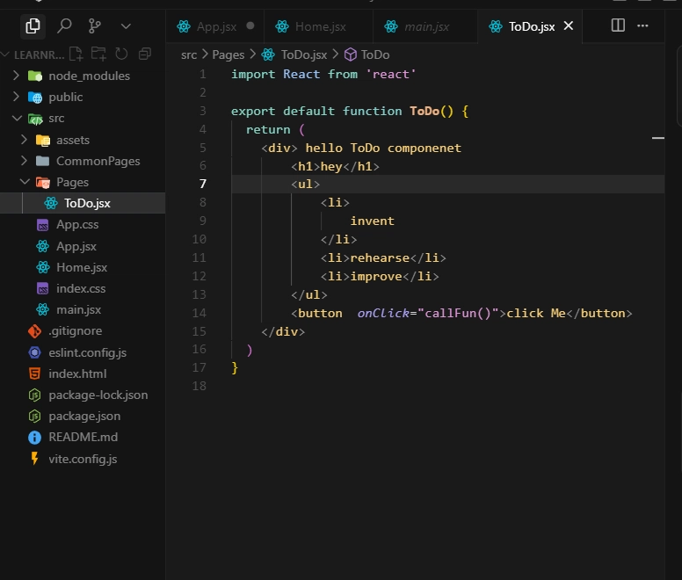
Task: Click the public folder globe icon
Action: pos(35,97)
